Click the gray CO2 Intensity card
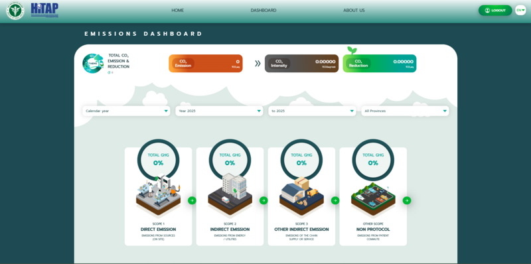The width and height of the screenshot is (531, 264). tap(301, 63)
